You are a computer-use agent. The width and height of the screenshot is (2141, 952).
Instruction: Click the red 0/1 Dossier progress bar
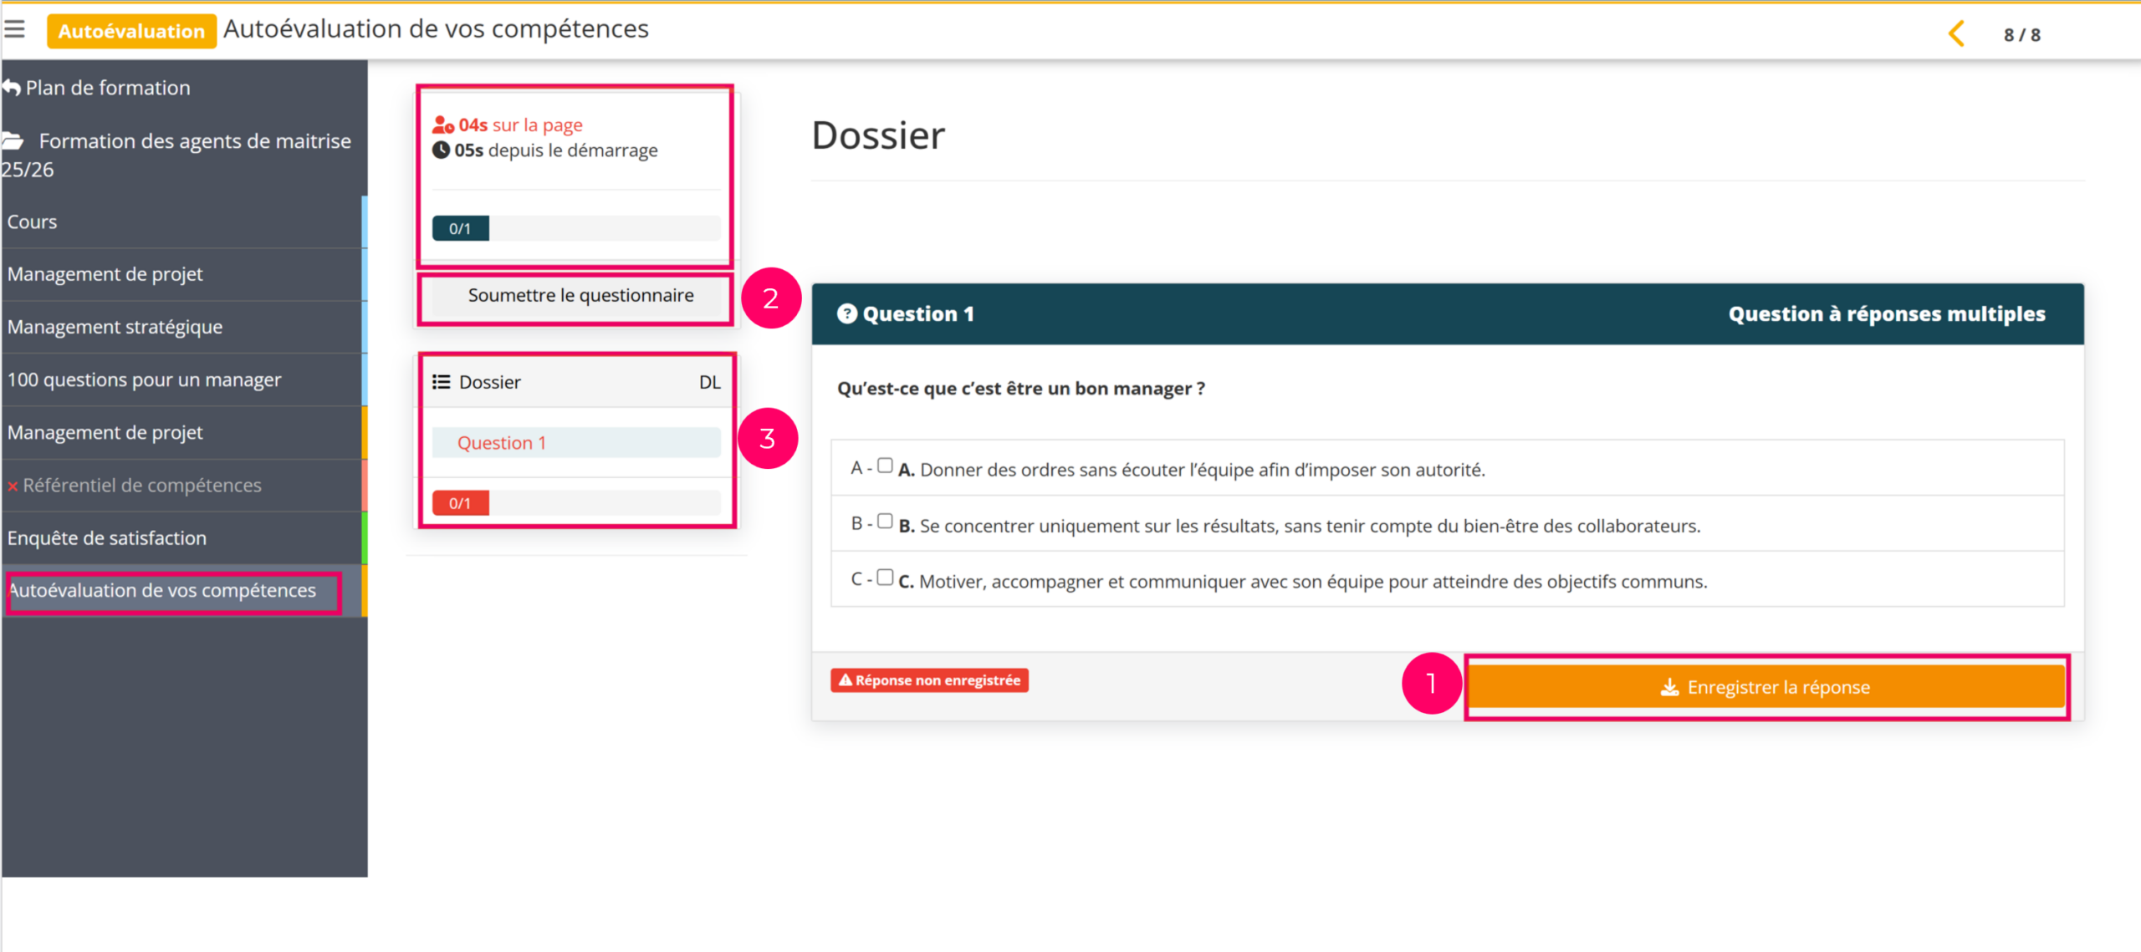[461, 503]
